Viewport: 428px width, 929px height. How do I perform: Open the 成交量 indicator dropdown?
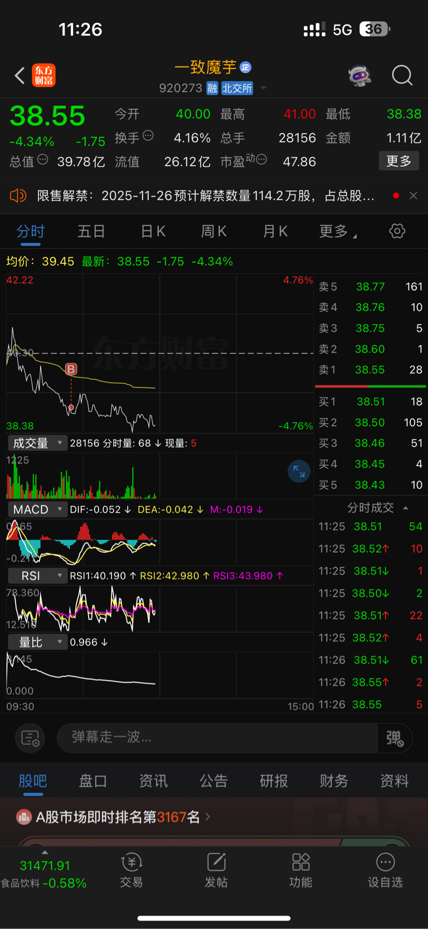37,443
